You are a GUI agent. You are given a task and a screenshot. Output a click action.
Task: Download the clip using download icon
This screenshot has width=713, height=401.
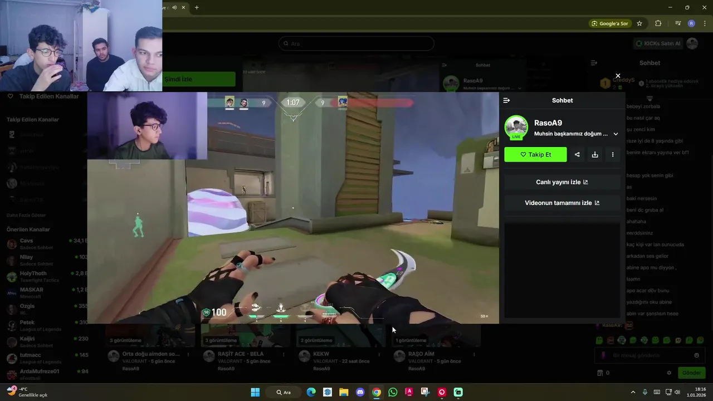tap(595, 155)
